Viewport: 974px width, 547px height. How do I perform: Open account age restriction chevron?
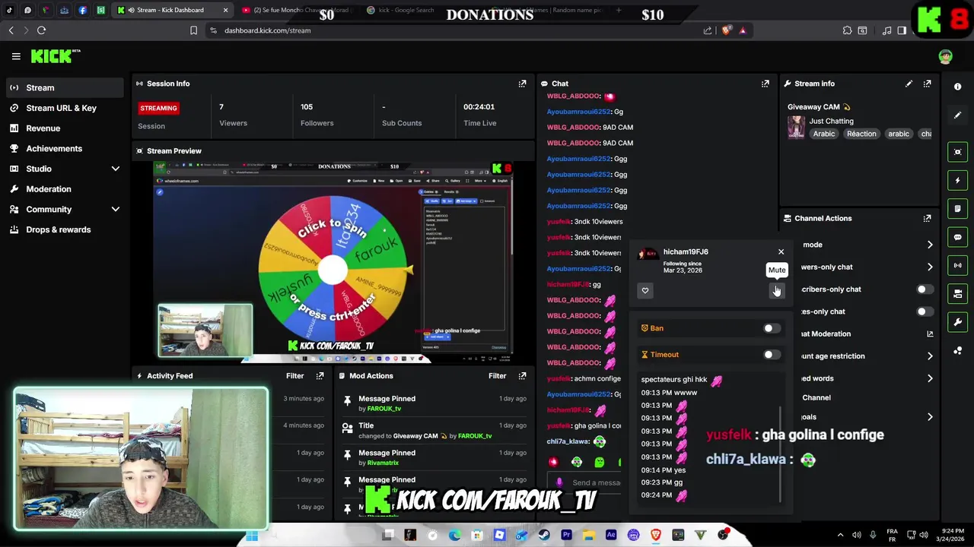coord(930,356)
